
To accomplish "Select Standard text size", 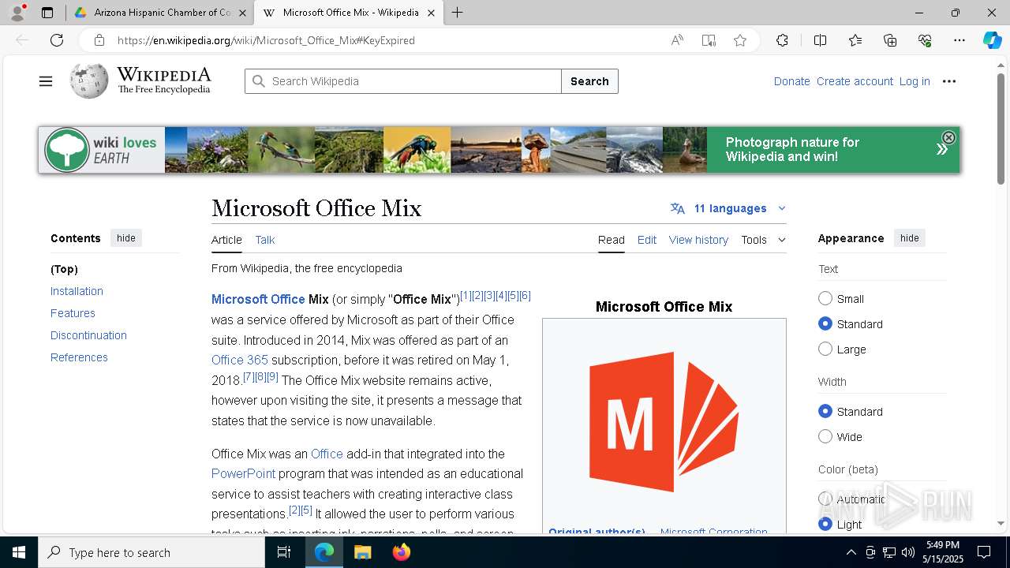I will 825,323.
